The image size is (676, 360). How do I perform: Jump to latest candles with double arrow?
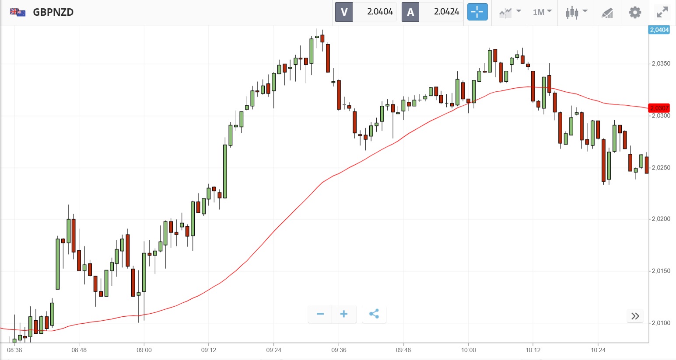click(635, 316)
